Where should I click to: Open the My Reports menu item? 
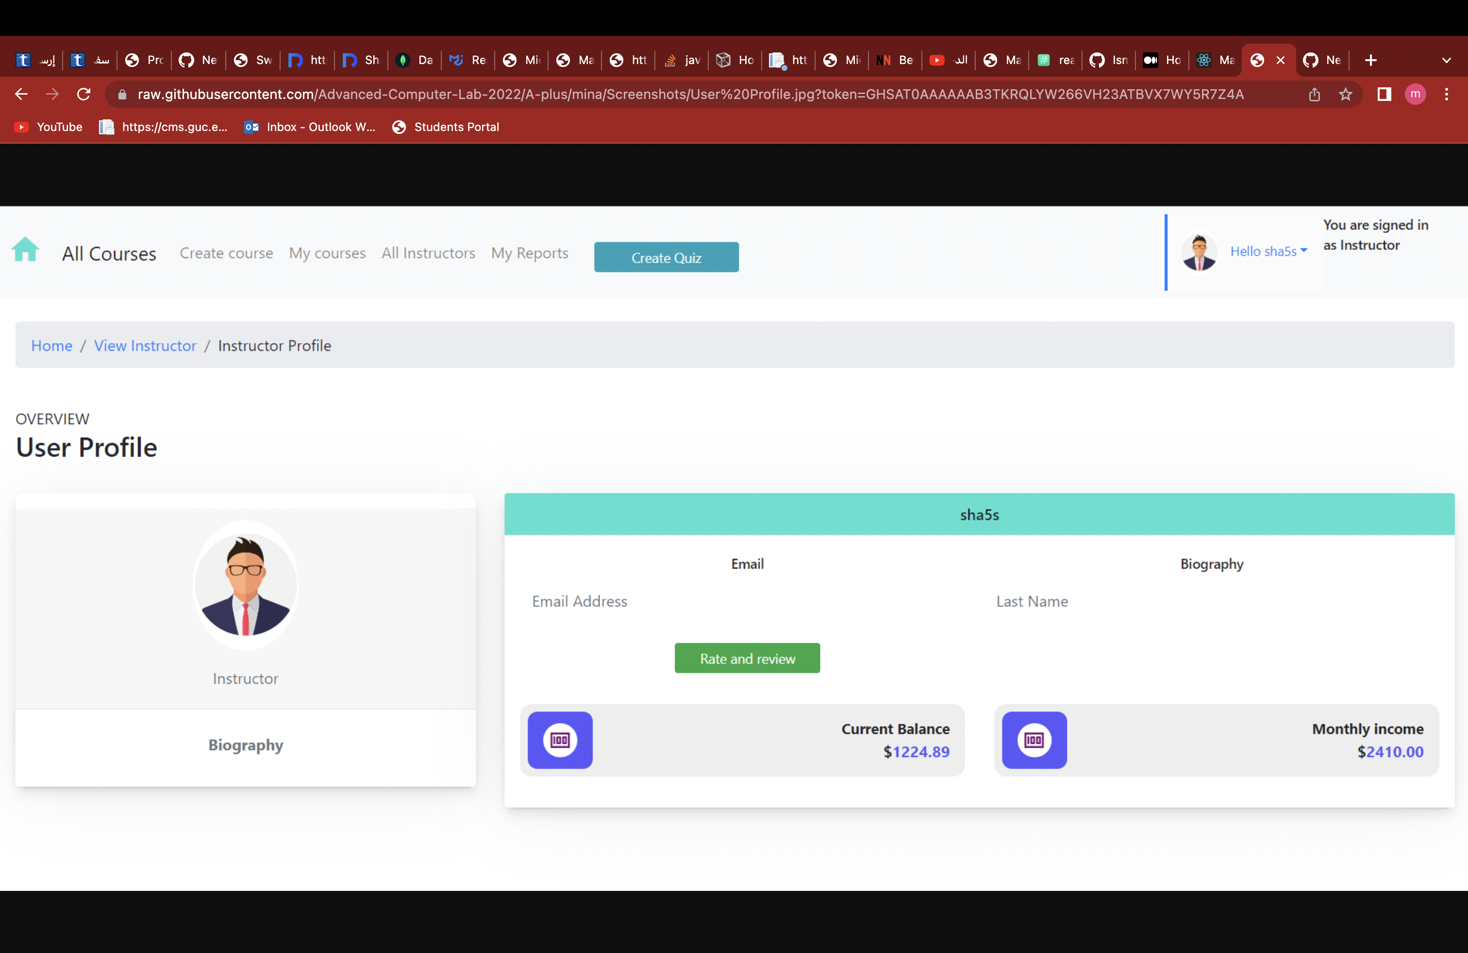coord(529,253)
